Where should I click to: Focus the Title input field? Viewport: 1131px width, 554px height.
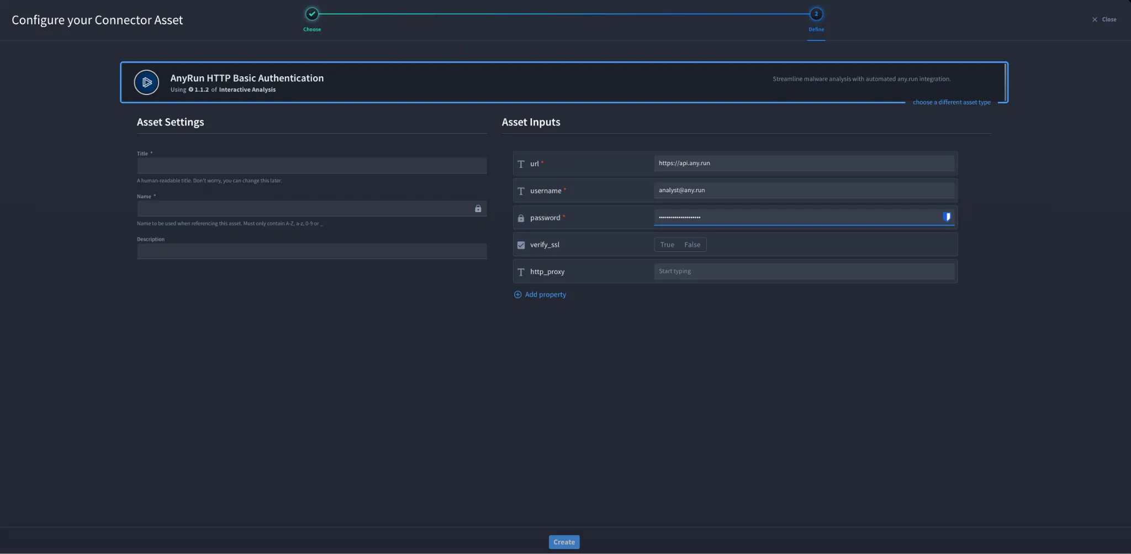(312, 165)
